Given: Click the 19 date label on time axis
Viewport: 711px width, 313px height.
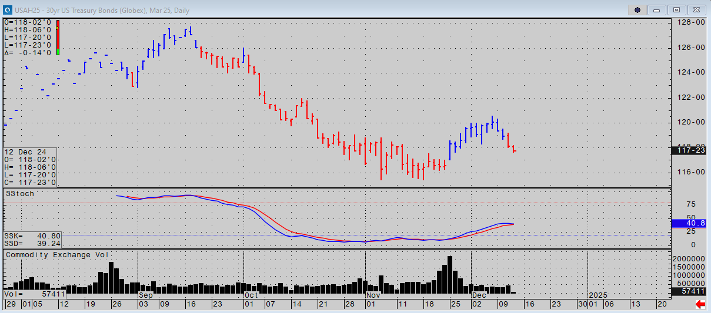Looking at the screenshot, I should 90,304.
